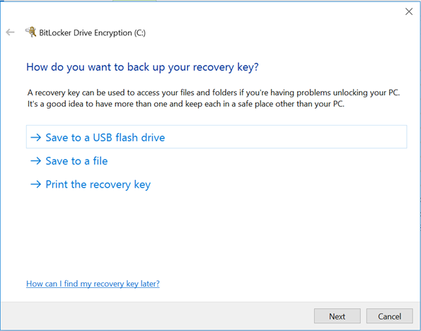Click blank space in highlighted USB option row

(x=284, y=137)
